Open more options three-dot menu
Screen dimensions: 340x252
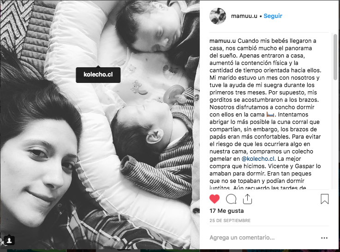[324, 238]
